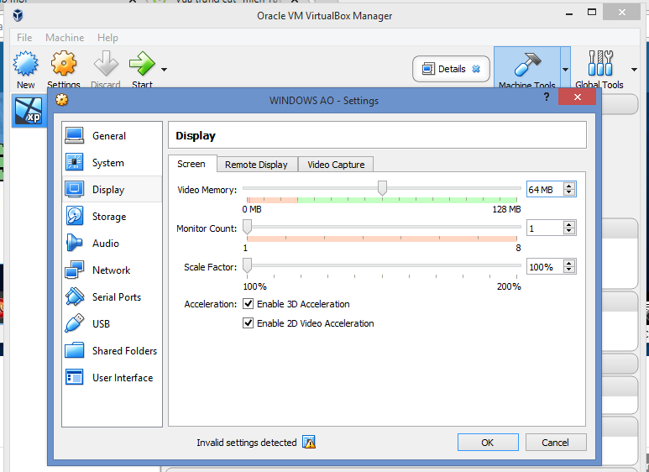
Task: Decrease Video Memory with down stepper arrow
Action: click(x=569, y=192)
